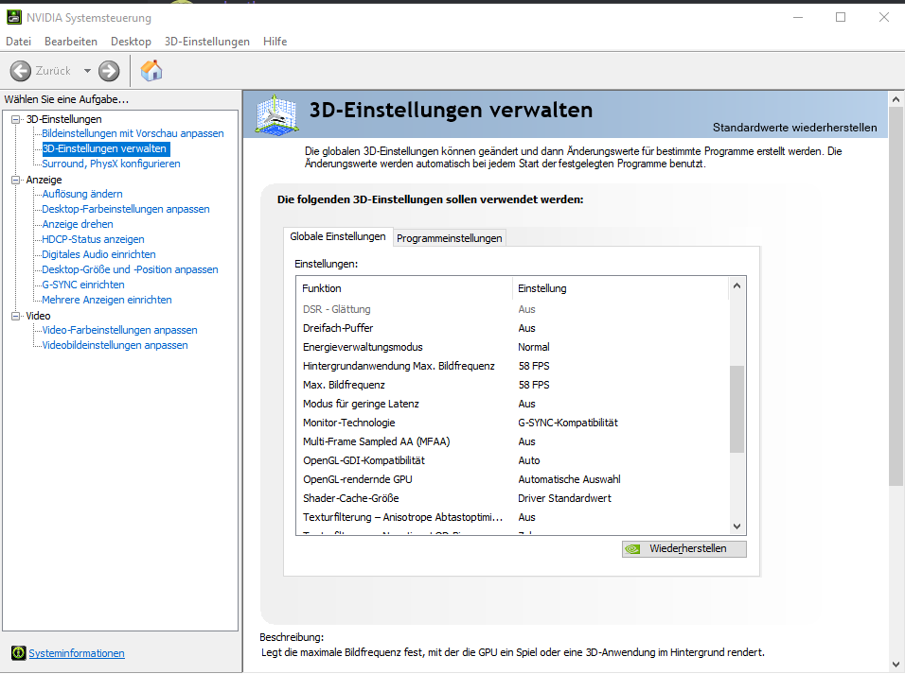The image size is (905, 674).
Task: Open Surround, PhysX konfigurieren
Action: point(111,164)
